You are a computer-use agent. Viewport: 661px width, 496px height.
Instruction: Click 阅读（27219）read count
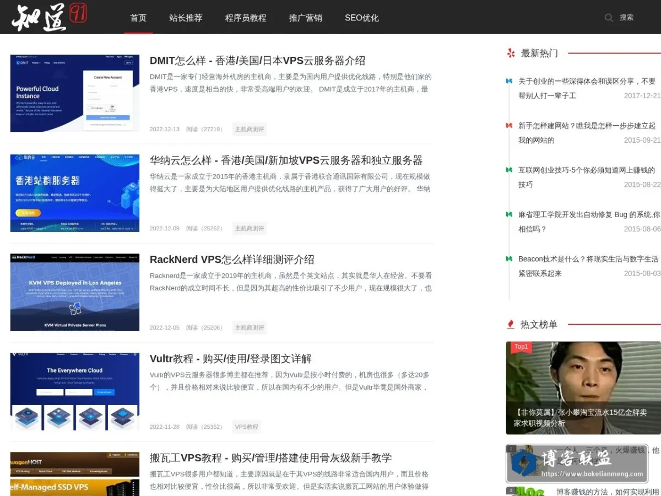(x=205, y=129)
